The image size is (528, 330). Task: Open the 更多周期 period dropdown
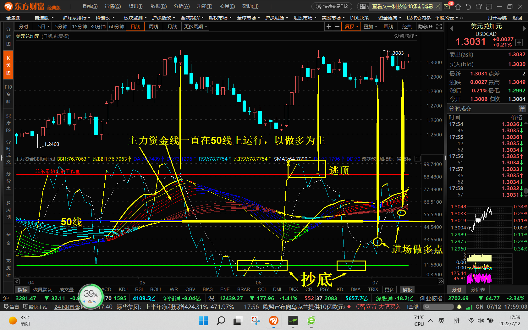click(195, 27)
